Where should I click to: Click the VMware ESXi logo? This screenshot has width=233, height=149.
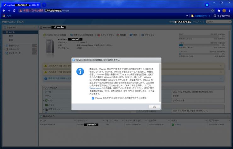(13, 22)
